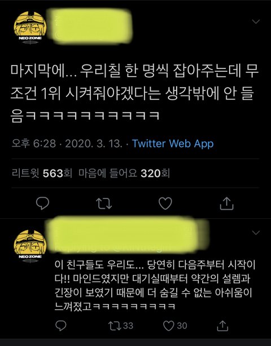The height and width of the screenshot is (346, 271).
Task: Select the main tweet text body
Action: pos(134,93)
